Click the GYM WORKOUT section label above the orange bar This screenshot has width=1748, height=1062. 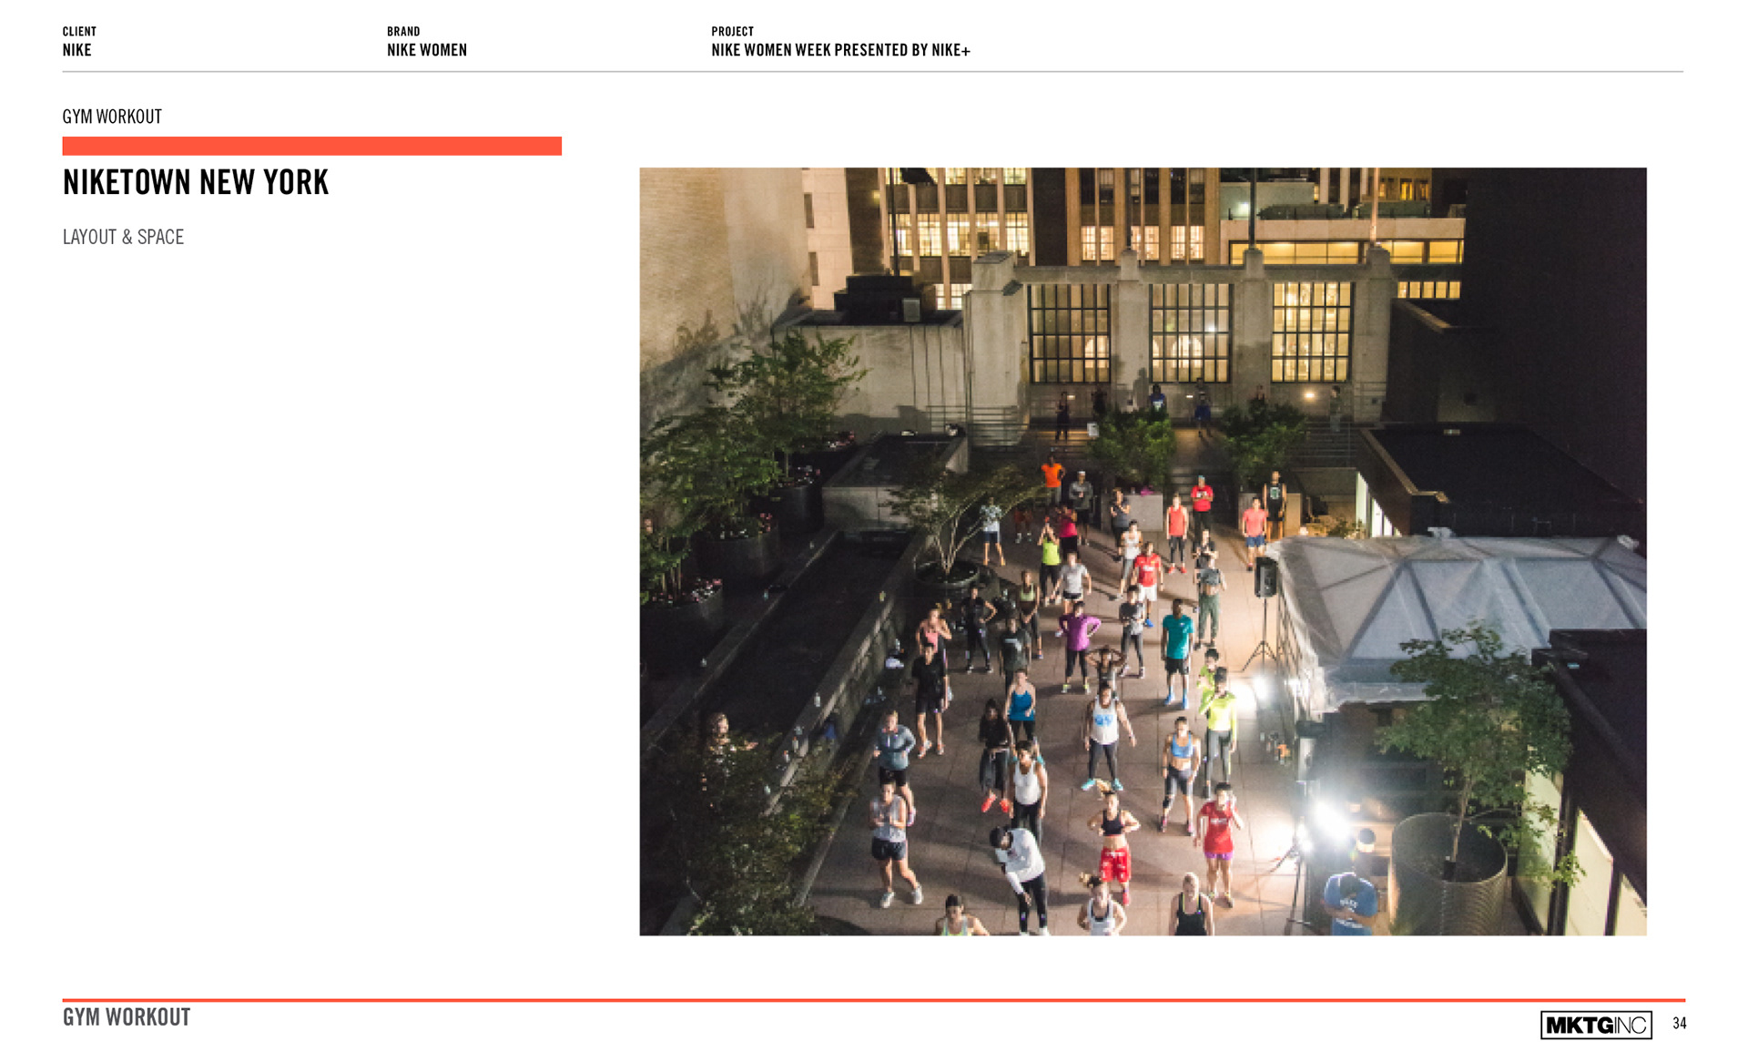[112, 117]
